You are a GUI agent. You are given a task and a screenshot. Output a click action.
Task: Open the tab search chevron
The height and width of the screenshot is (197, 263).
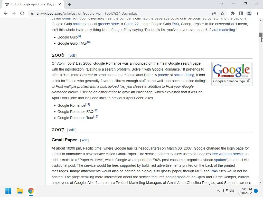pos(222,4)
